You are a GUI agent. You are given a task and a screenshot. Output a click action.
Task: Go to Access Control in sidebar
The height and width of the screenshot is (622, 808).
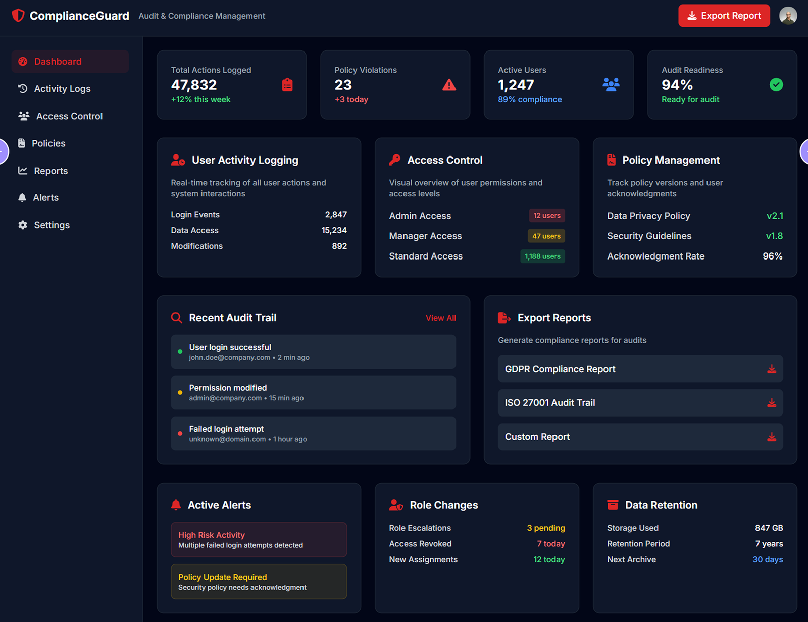click(69, 116)
